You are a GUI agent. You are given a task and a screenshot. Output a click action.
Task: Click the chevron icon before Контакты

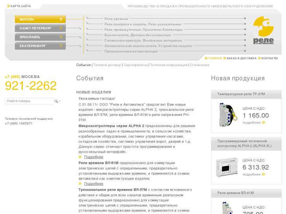click(259, 58)
